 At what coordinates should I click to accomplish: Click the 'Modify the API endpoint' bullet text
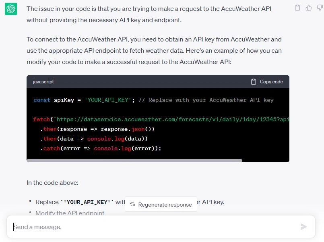click(70, 213)
